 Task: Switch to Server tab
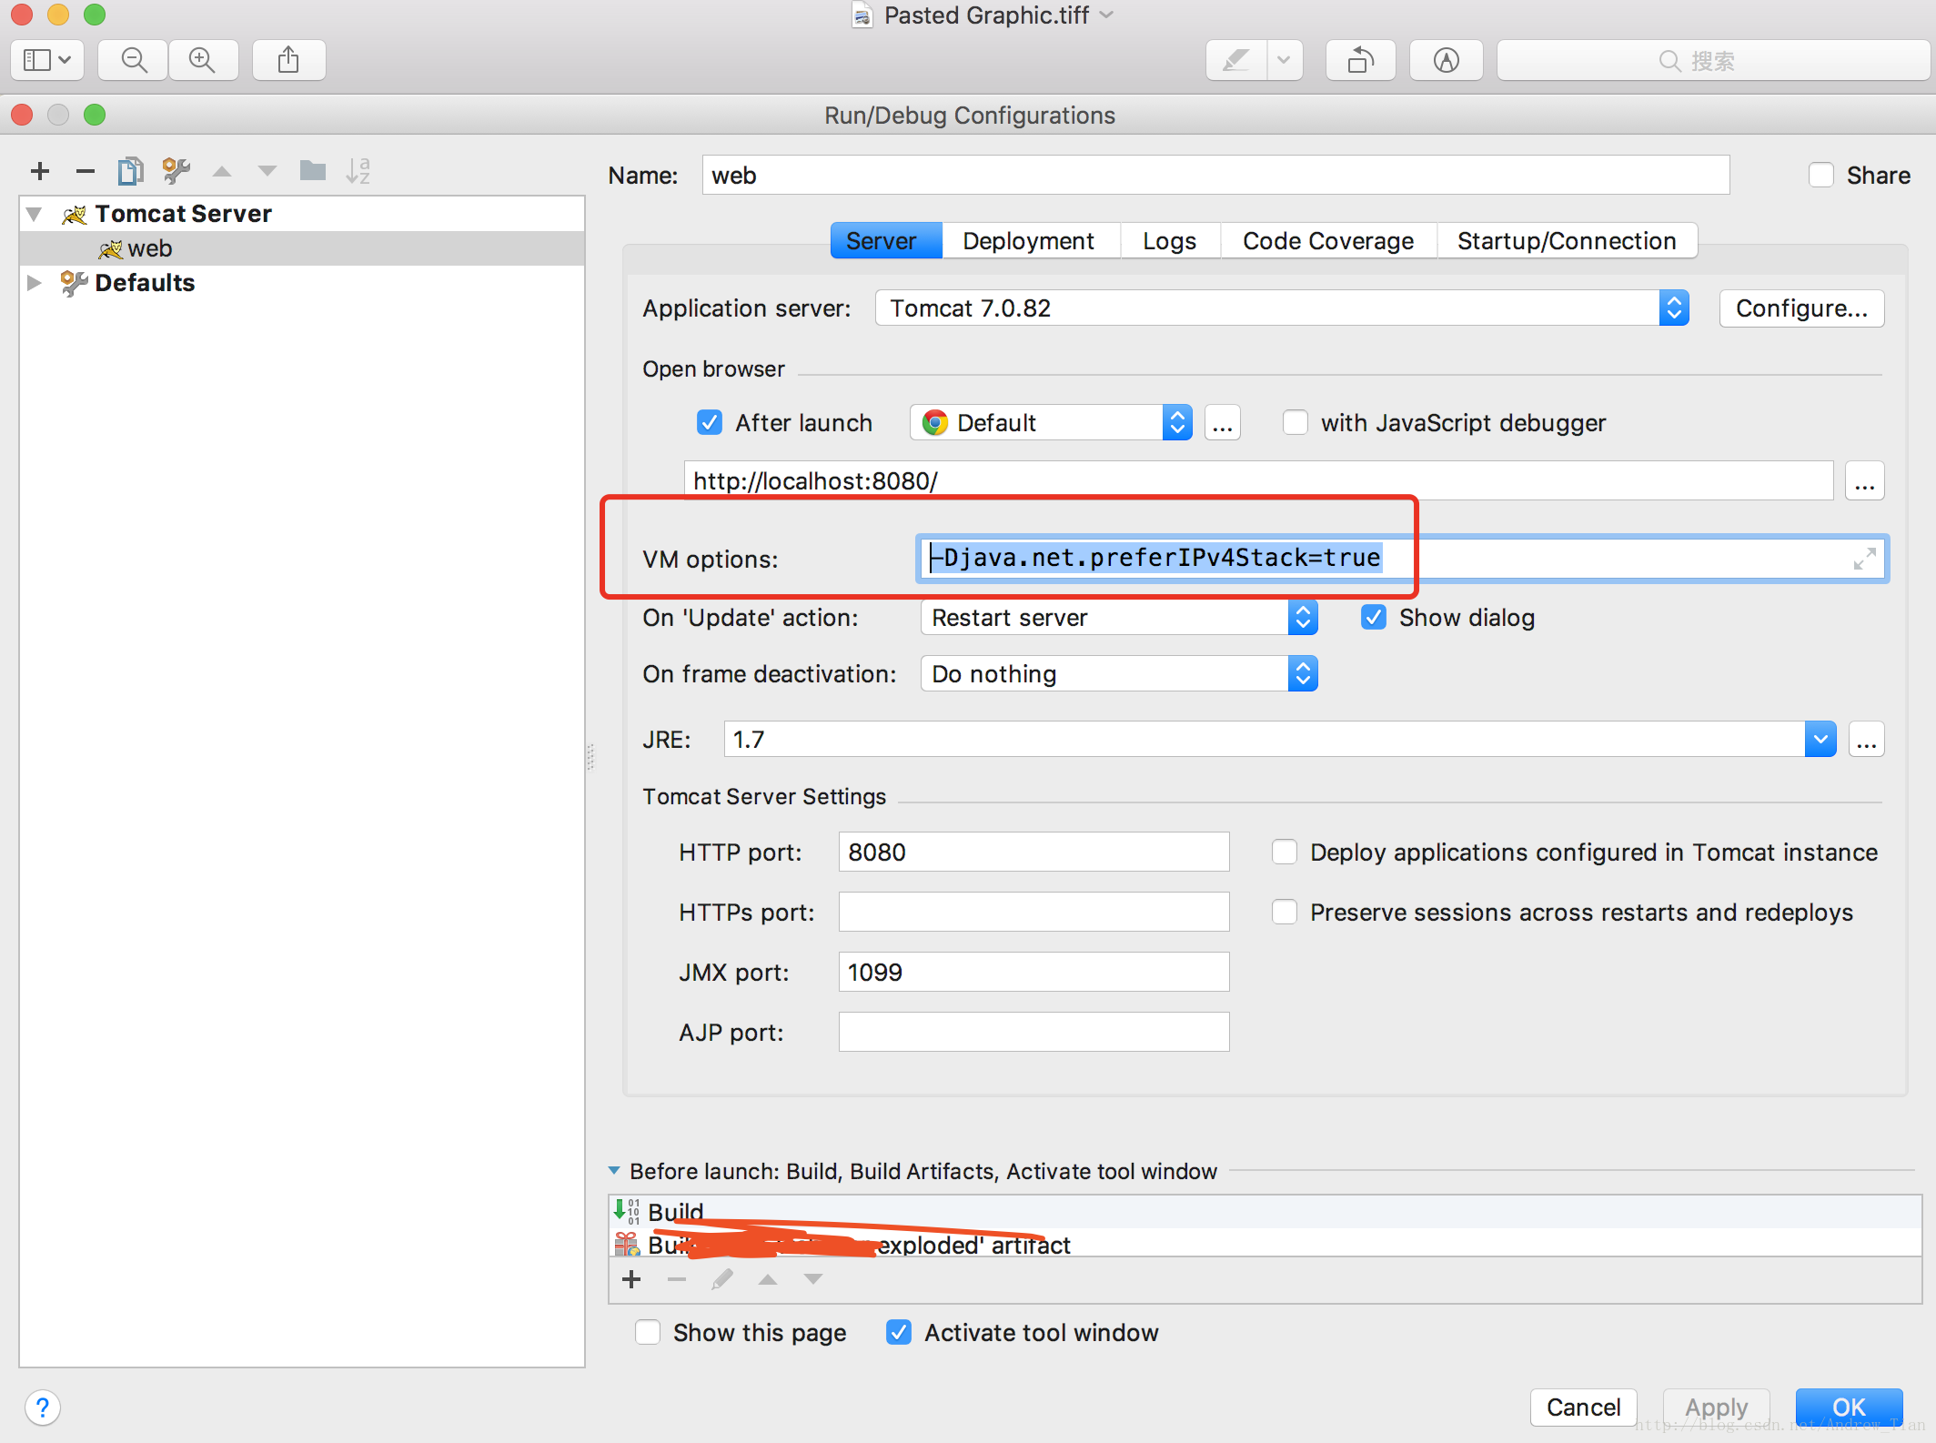tap(887, 241)
